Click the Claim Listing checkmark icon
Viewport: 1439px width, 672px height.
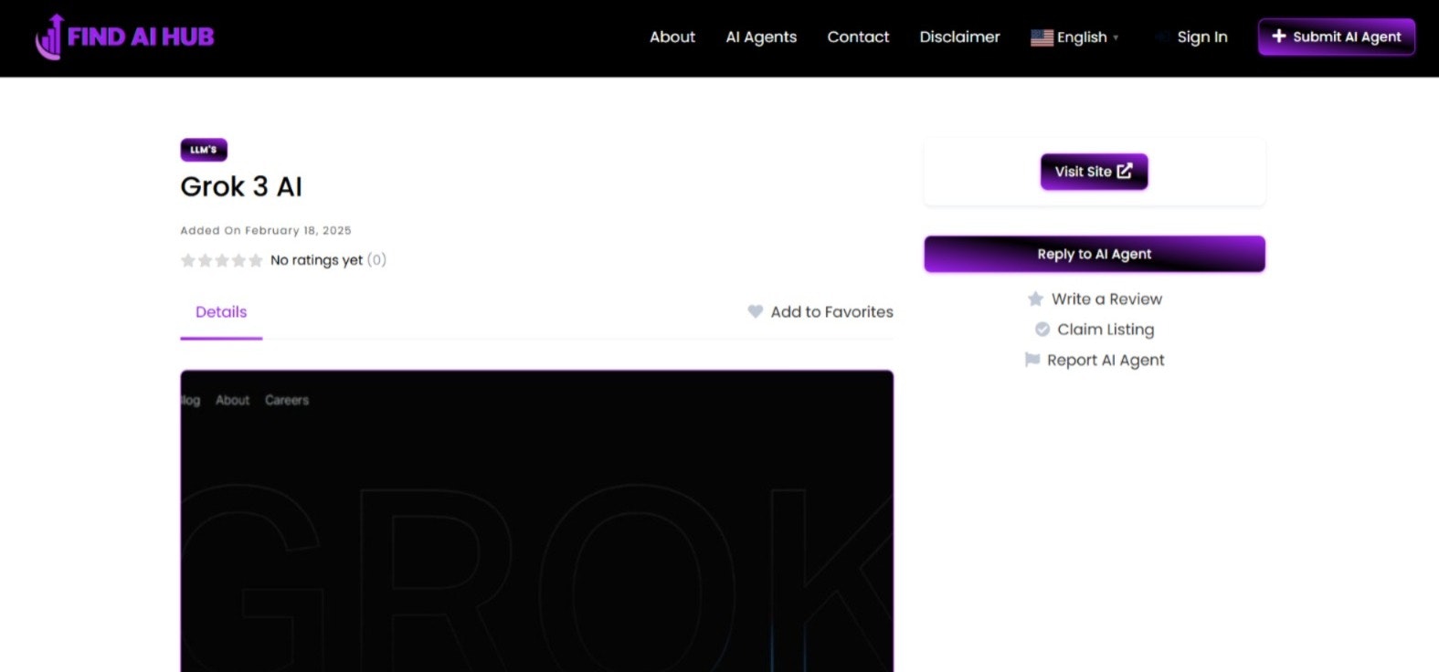tap(1042, 329)
